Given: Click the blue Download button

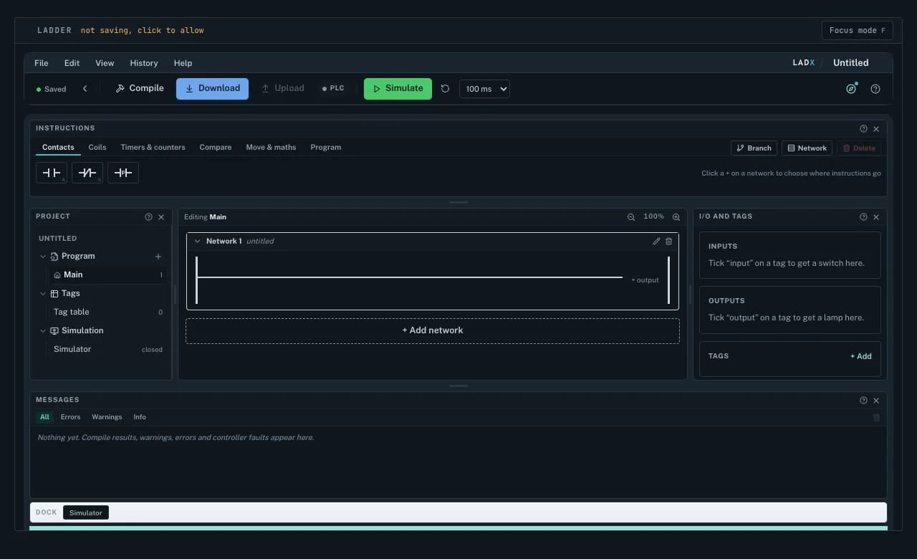Looking at the screenshot, I should click(x=212, y=88).
